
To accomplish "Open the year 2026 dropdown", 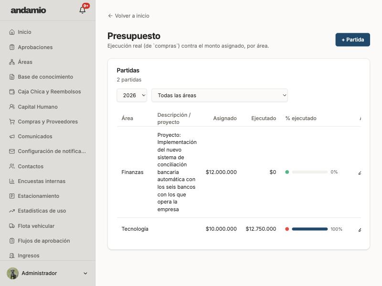I will pyautogui.click(x=132, y=95).
